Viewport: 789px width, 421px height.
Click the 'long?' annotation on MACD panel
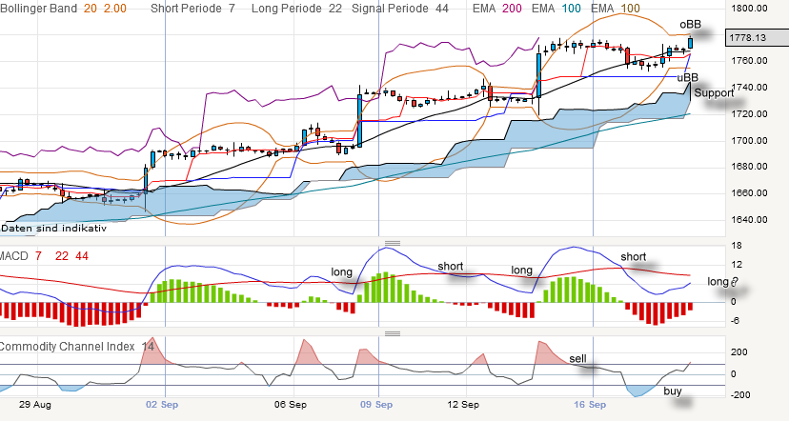(x=722, y=282)
